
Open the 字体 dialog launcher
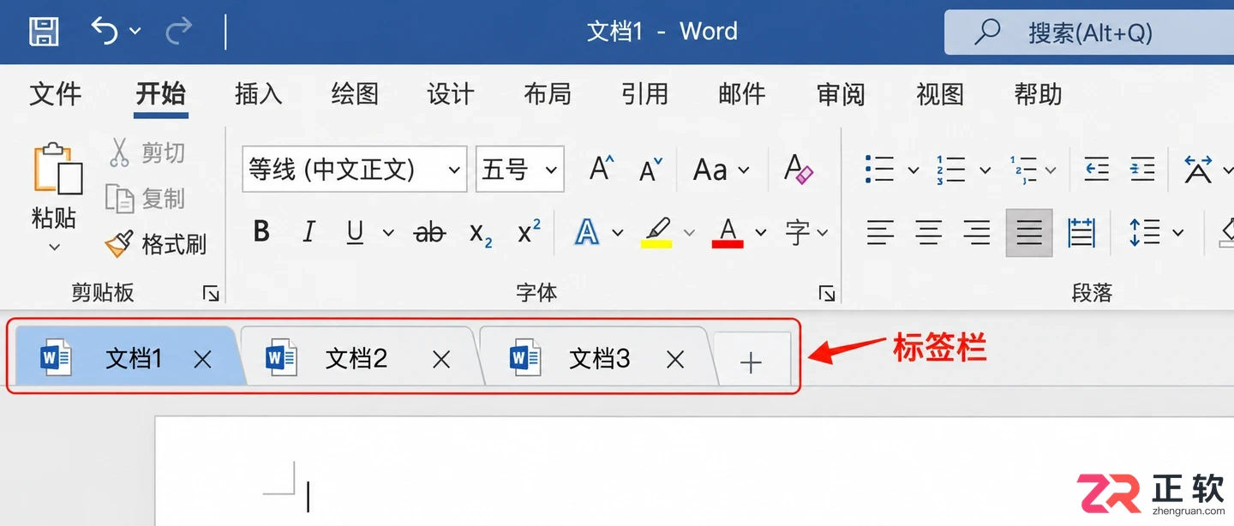coord(827,294)
